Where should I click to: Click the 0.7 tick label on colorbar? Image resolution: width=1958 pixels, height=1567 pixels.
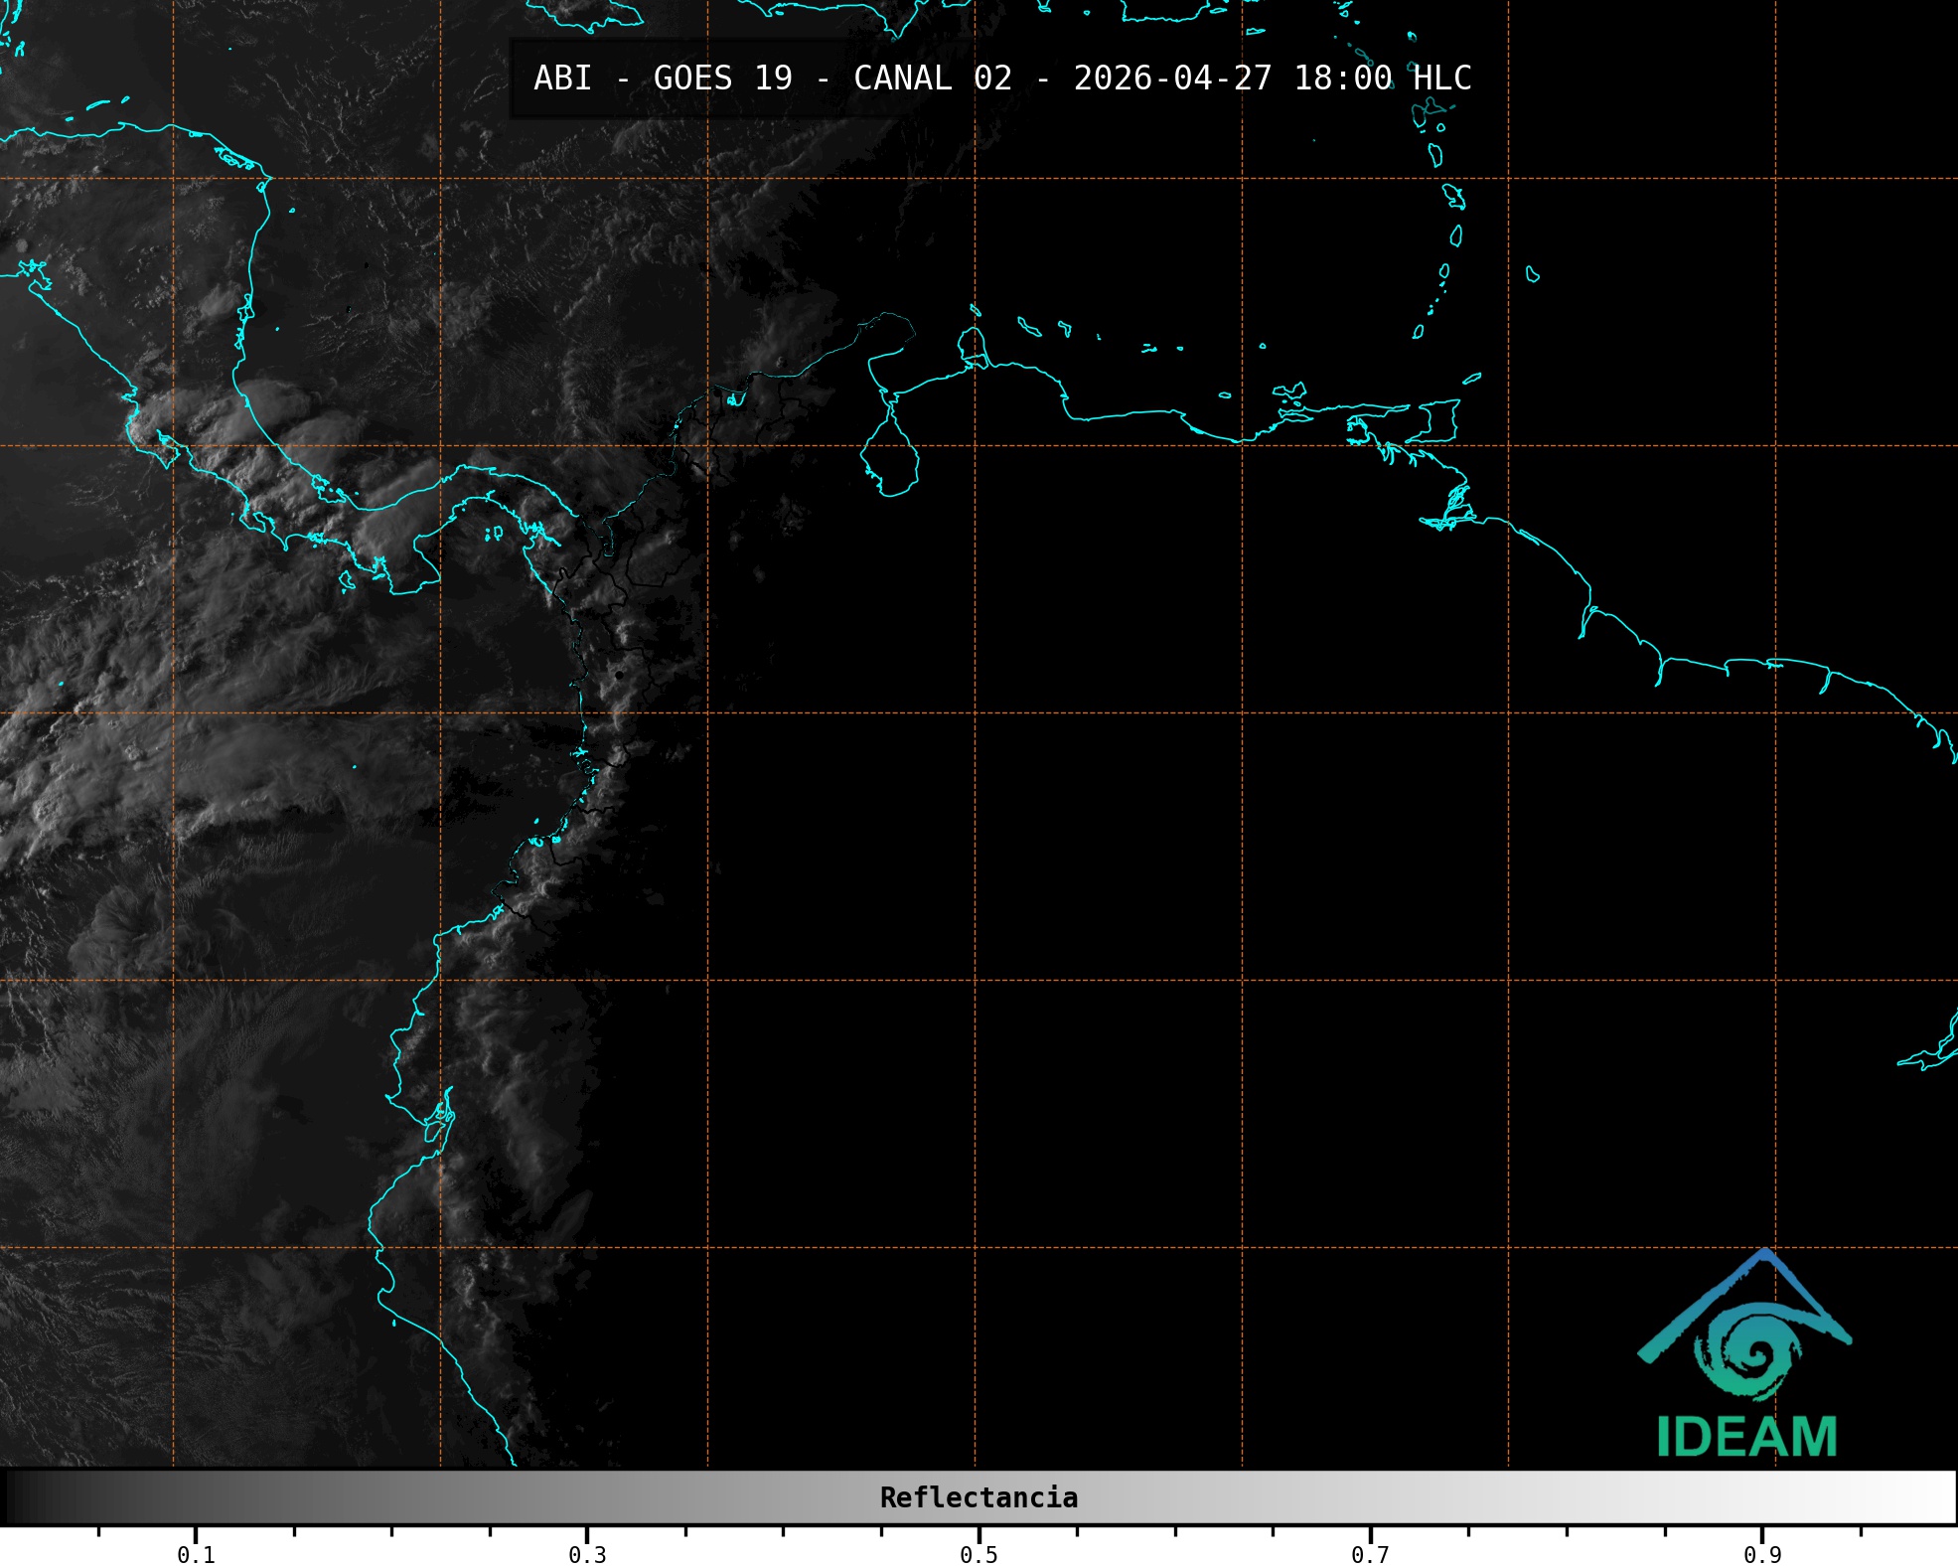(1370, 1554)
